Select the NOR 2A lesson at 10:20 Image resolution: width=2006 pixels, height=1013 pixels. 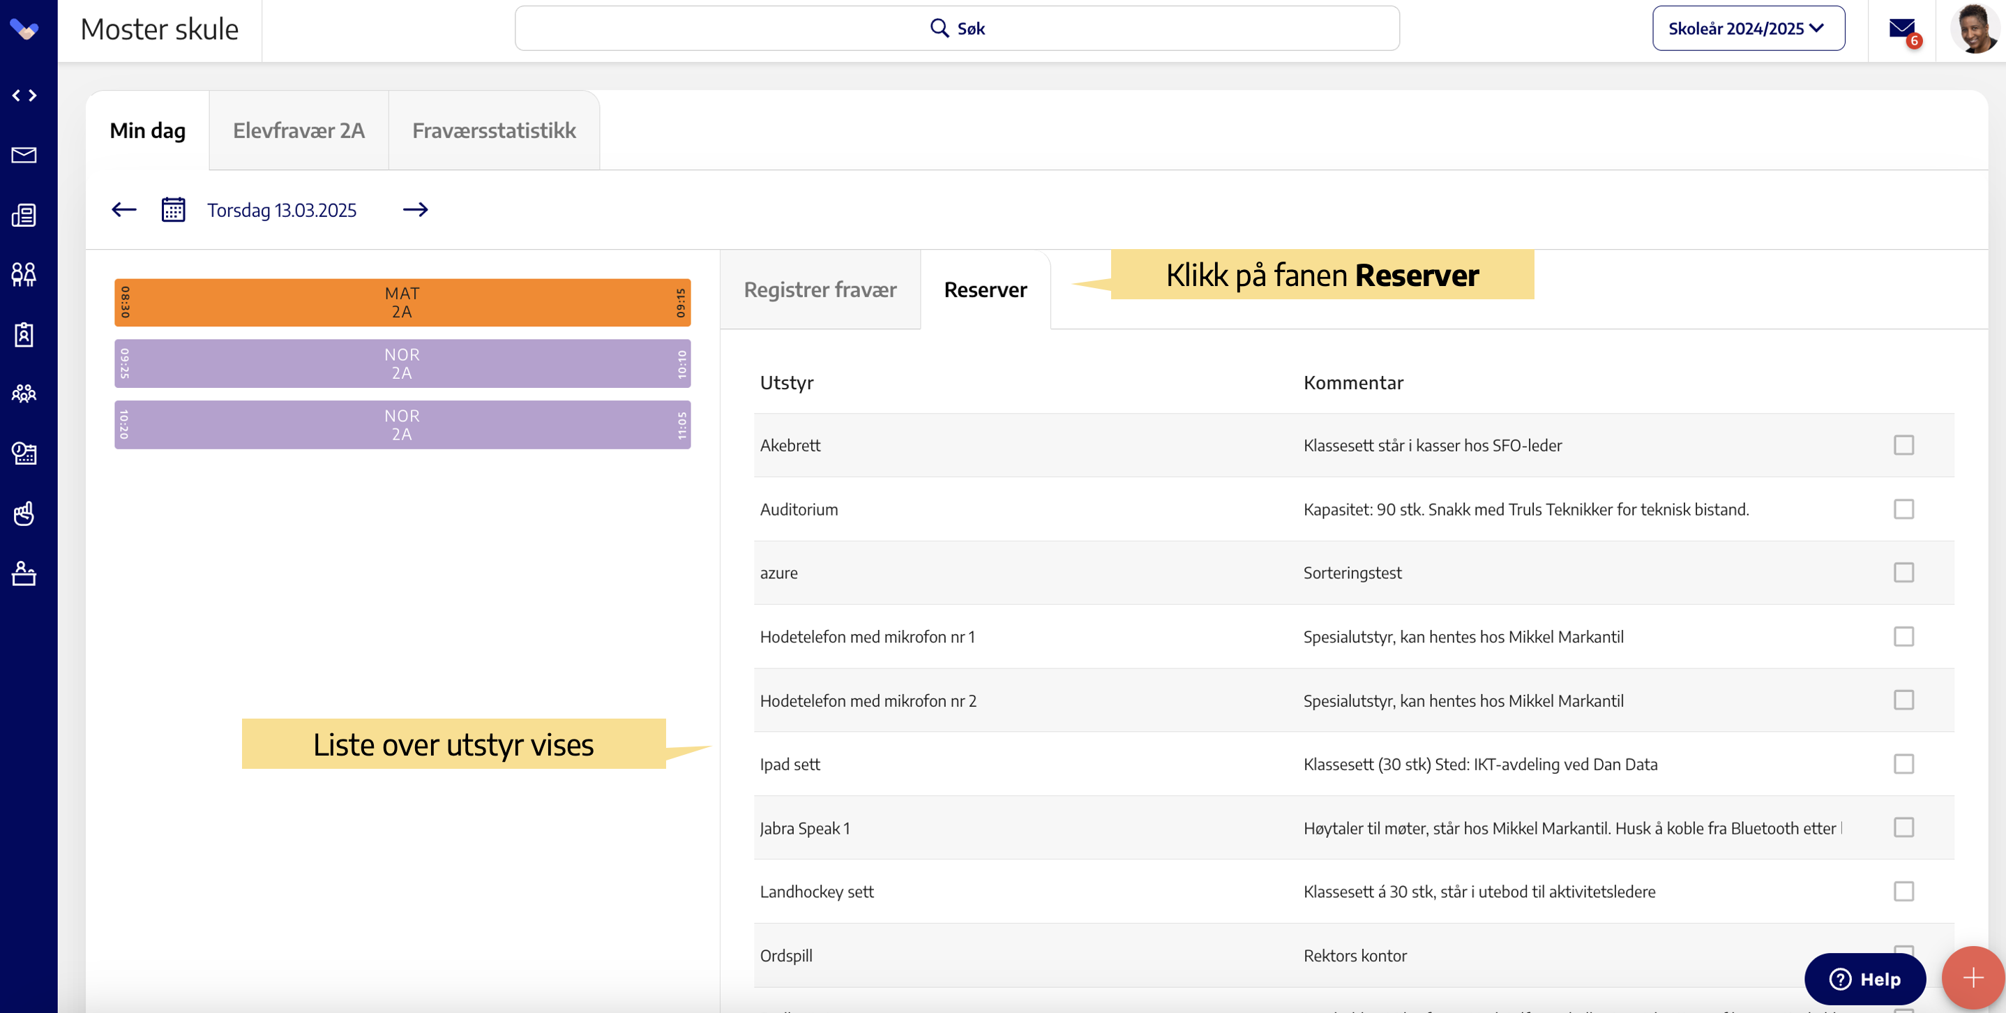tap(402, 424)
